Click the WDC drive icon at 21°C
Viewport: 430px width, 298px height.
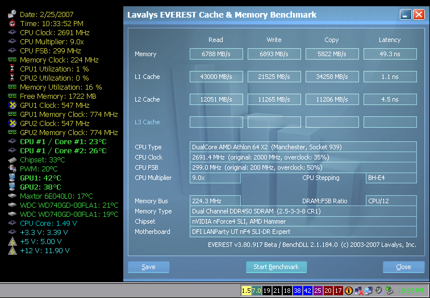12,205
